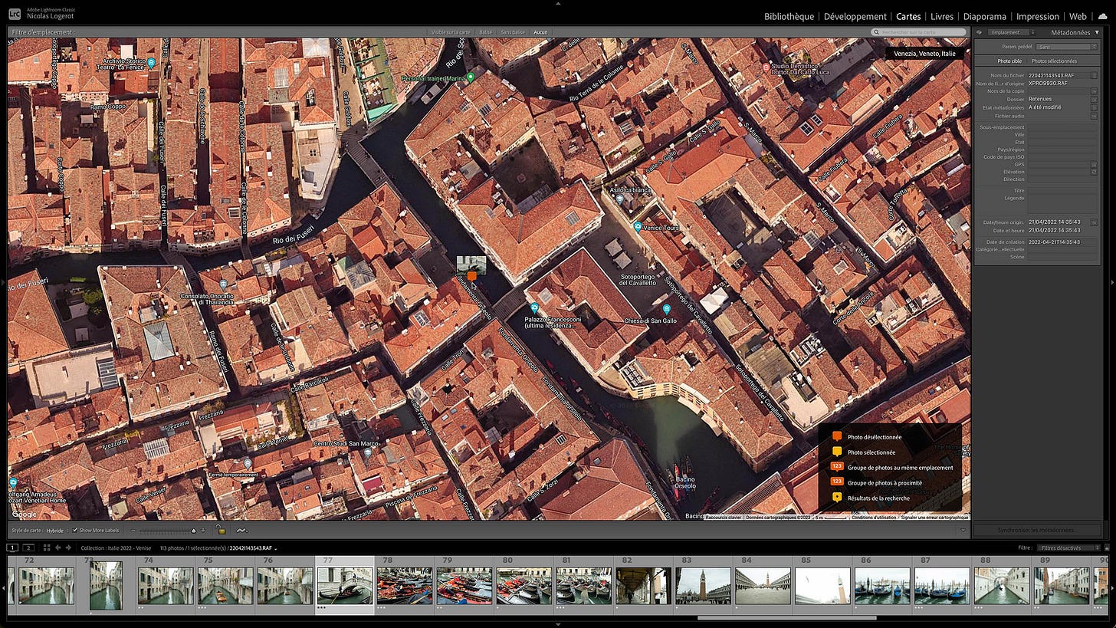Toggle the GPS marker lock icon
The image size is (1116, 628).
tap(221, 530)
